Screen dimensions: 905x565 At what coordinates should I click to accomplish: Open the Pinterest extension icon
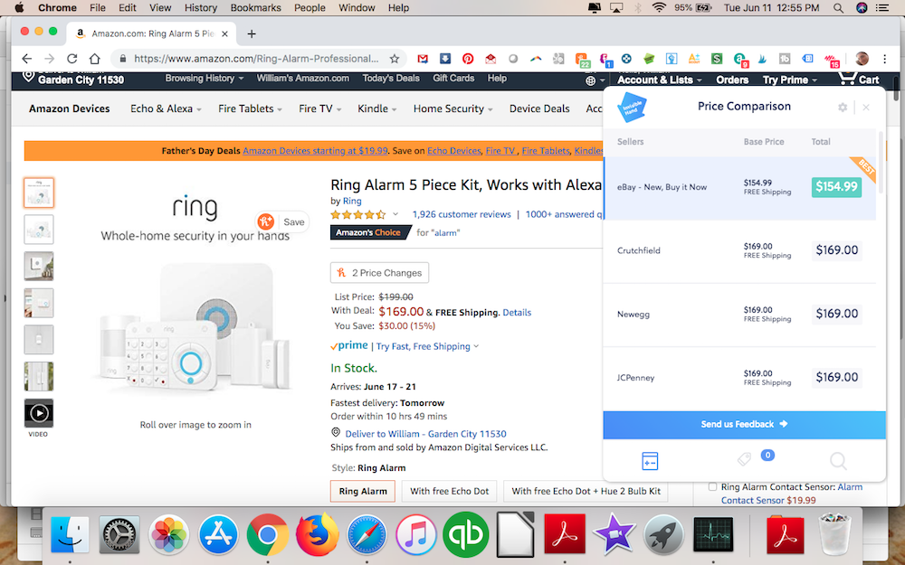pyautogui.click(x=468, y=58)
